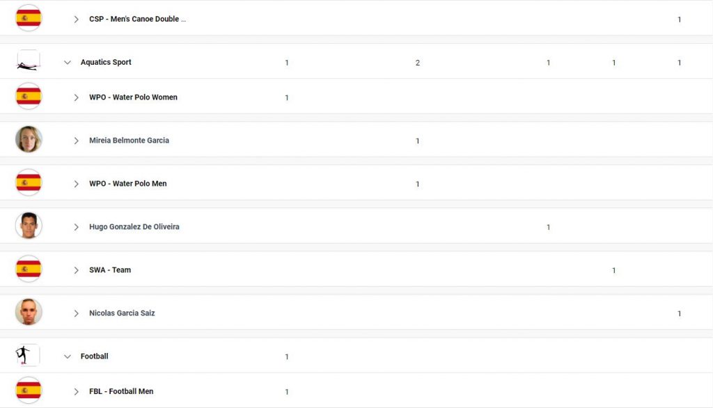Click Spain flag beside Water Polo Men

pyautogui.click(x=29, y=182)
